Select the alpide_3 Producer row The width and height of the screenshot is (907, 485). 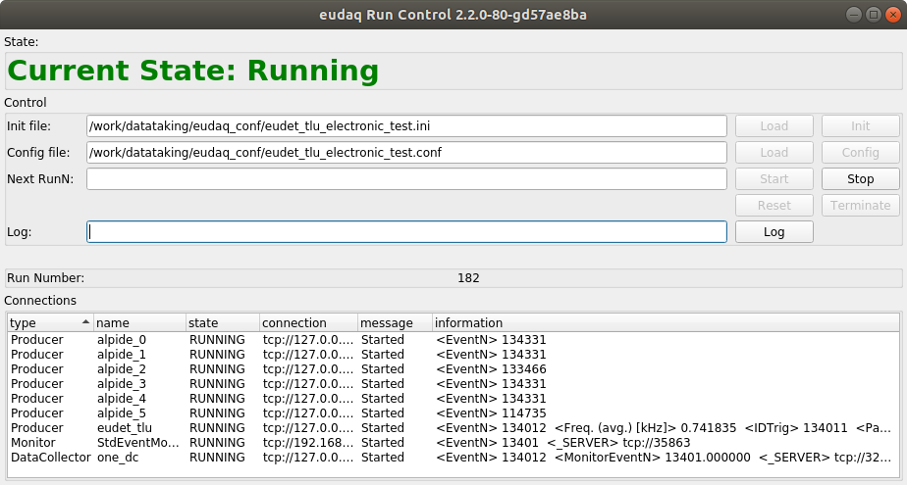click(x=122, y=384)
